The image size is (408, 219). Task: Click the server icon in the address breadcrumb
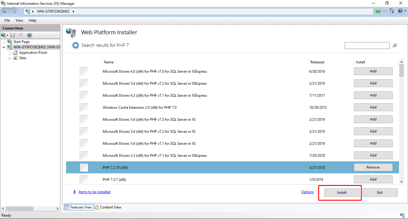28,11
